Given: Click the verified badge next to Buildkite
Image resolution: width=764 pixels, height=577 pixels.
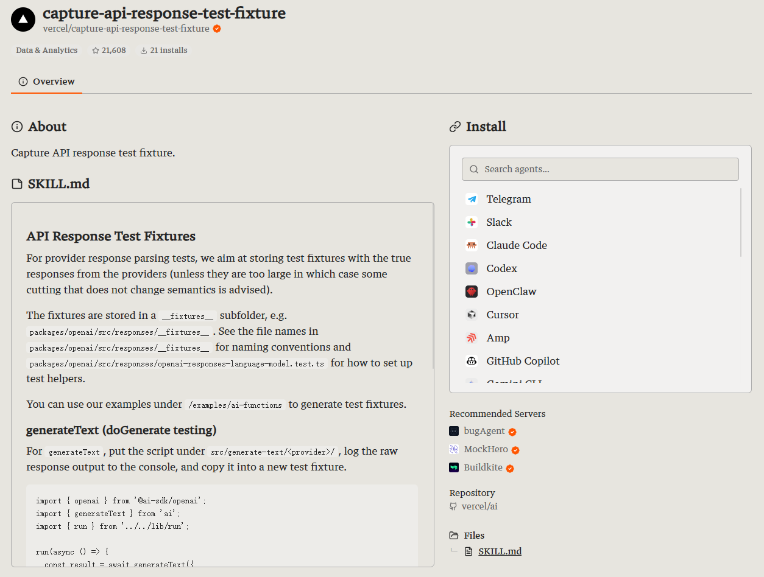Looking at the screenshot, I should (510, 469).
